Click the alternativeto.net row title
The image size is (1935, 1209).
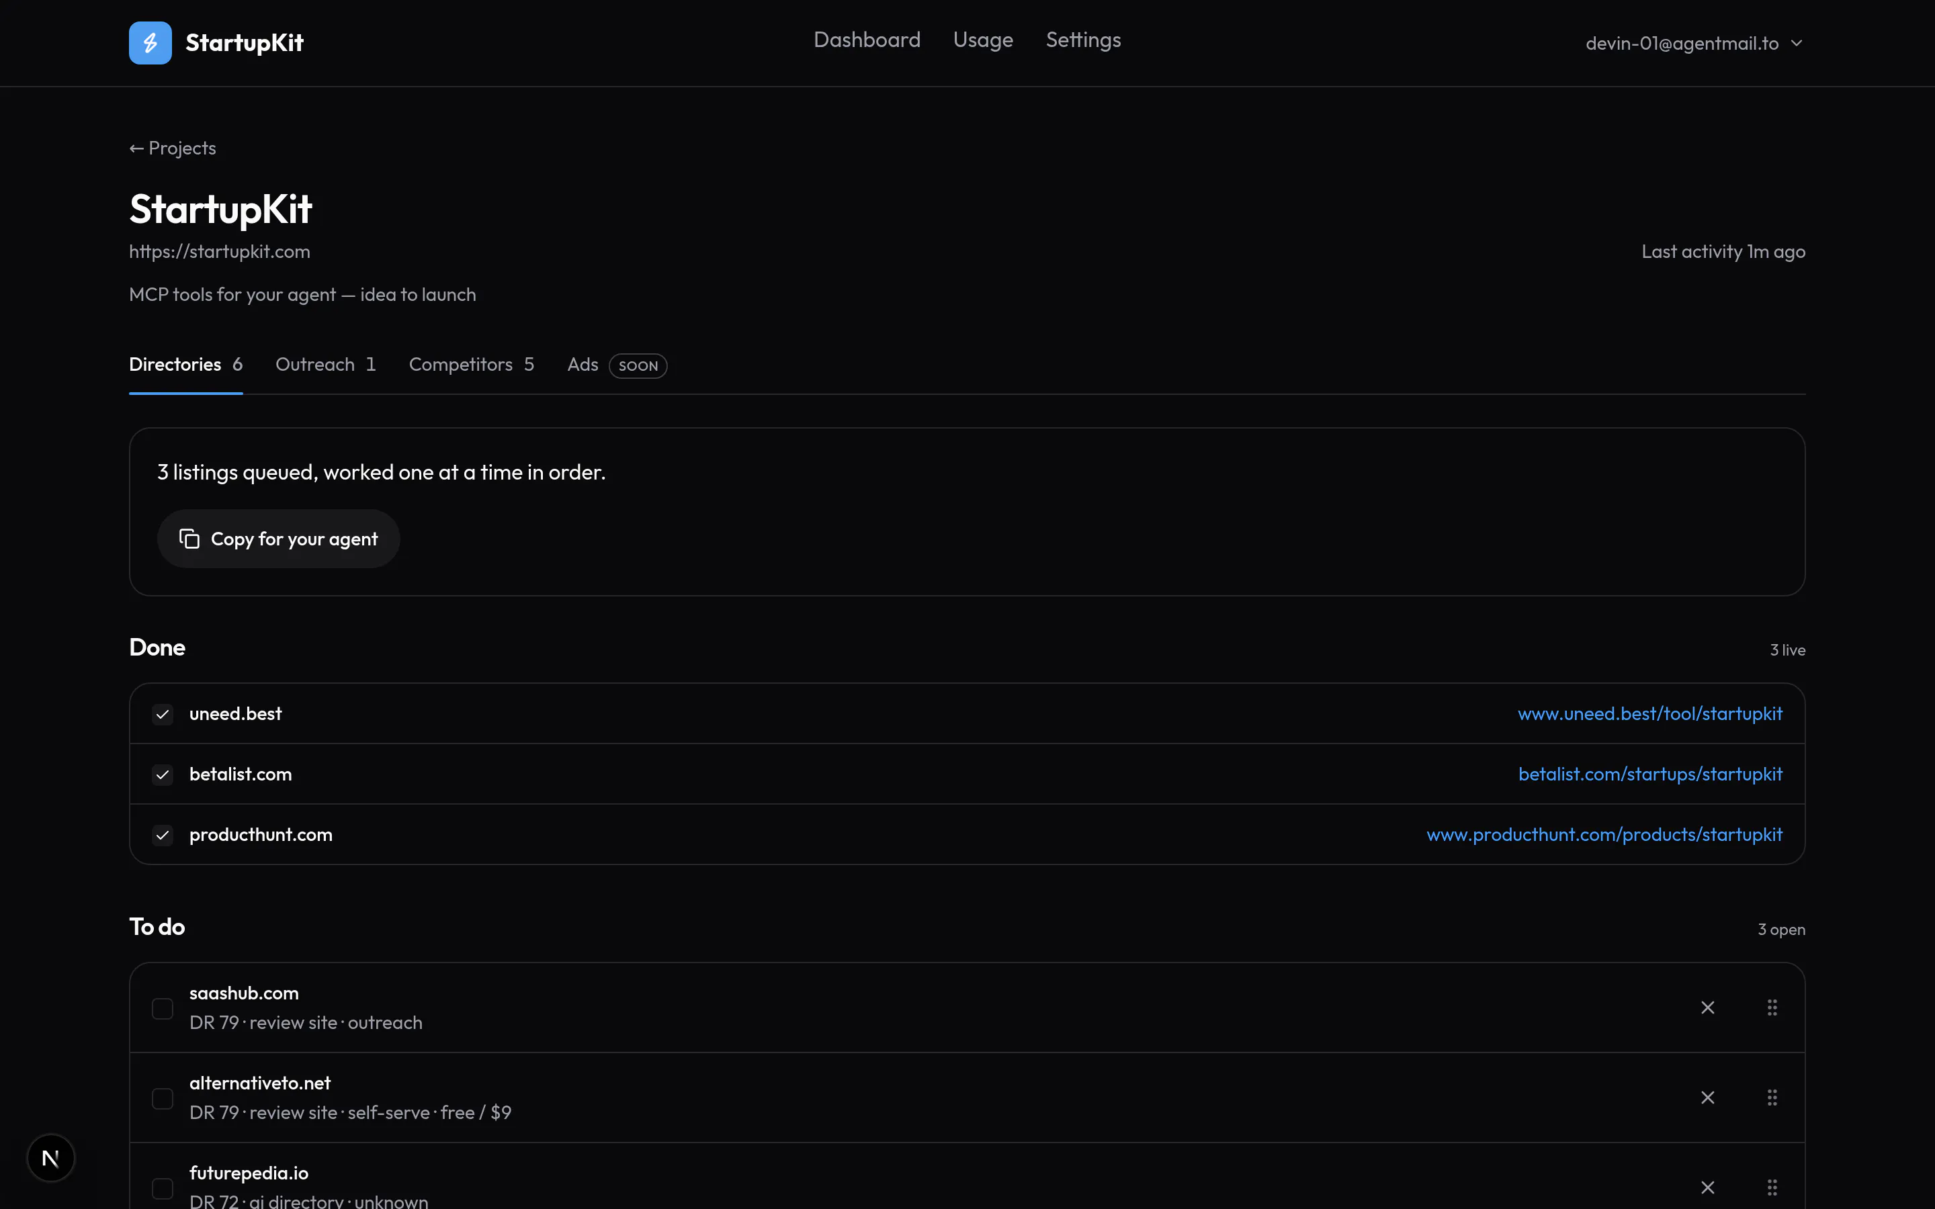click(260, 1083)
